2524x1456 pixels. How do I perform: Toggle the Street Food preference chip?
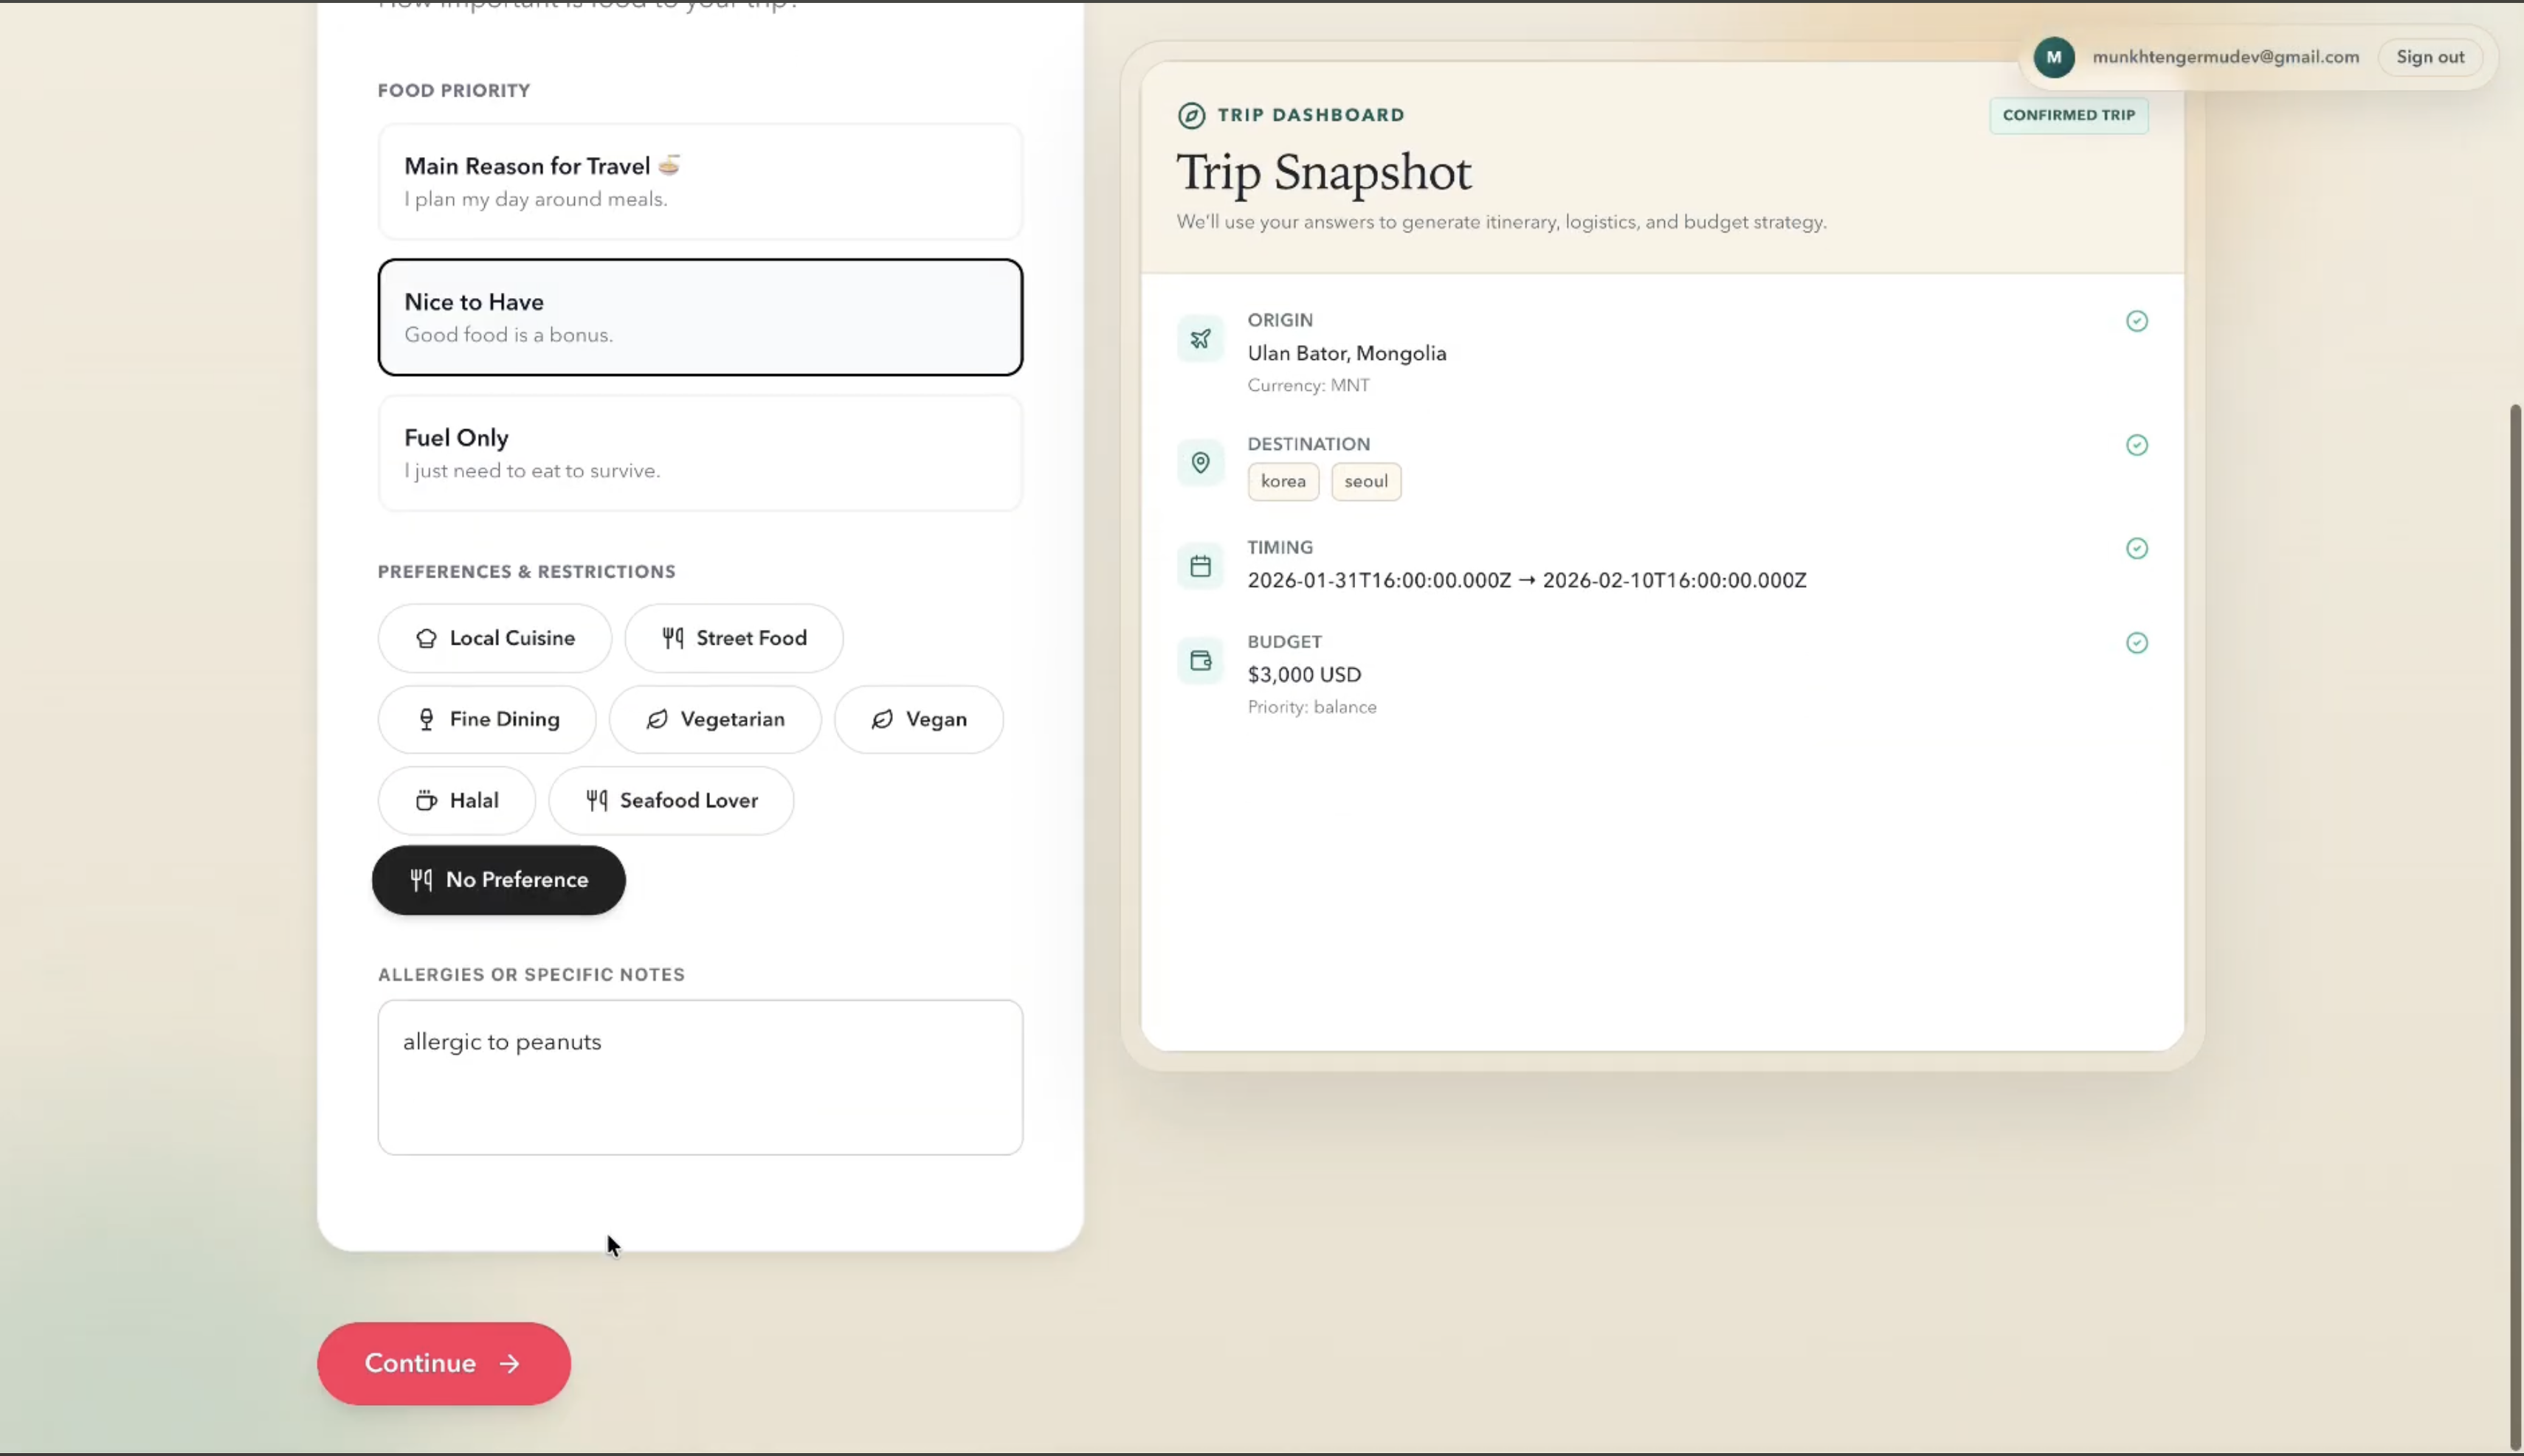tap(734, 638)
